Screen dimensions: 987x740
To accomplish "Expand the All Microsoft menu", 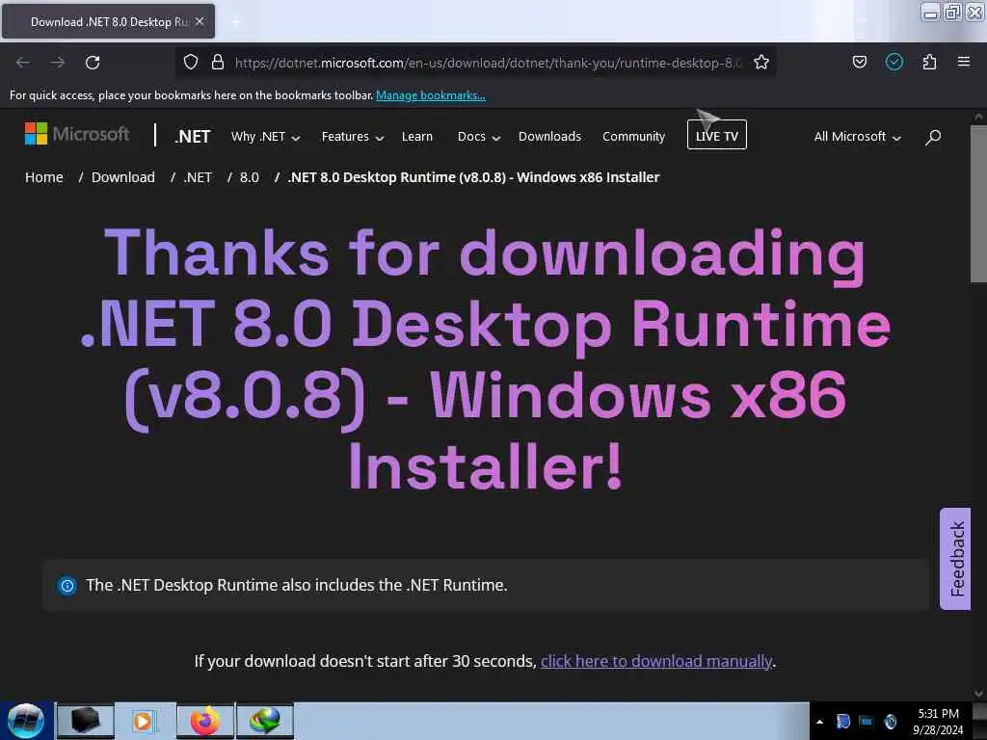I will 857,137.
